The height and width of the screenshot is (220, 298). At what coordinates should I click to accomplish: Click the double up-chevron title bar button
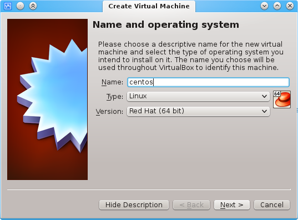pyautogui.click(x=33, y=6)
